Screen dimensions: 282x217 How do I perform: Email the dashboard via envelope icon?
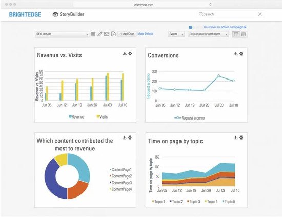[107, 34]
